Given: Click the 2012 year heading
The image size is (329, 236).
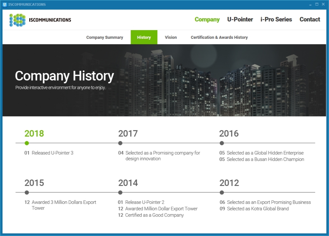Looking at the screenshot, I should (x=229, y=183).
